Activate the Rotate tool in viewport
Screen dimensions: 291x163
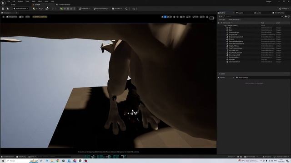168,17
